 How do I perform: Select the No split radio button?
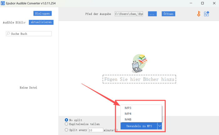point(66,120)
